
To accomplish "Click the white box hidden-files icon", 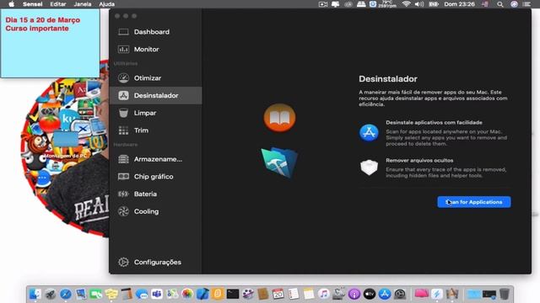I will point(369,167).
